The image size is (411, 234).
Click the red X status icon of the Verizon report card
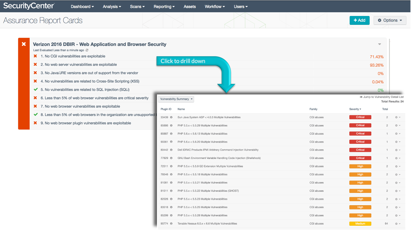24,44
